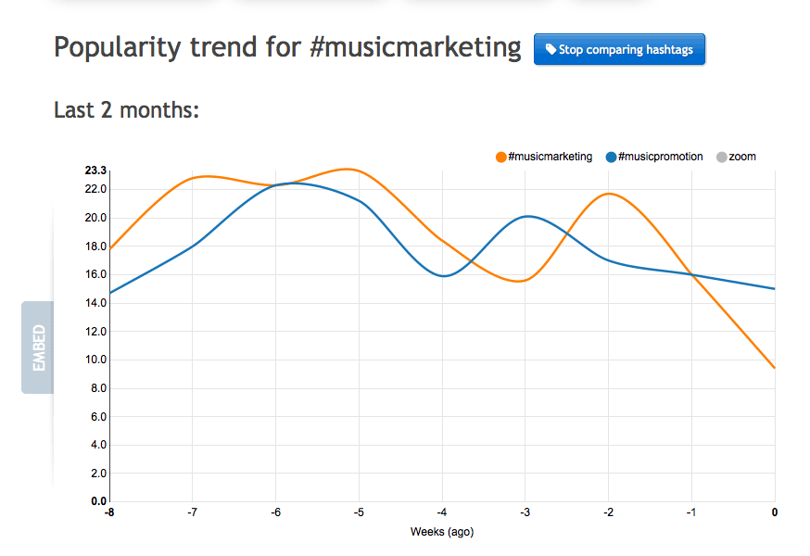Click the Stop comparing hashtags button
This screenshot has height=556, width=810.
click(619, 50)
